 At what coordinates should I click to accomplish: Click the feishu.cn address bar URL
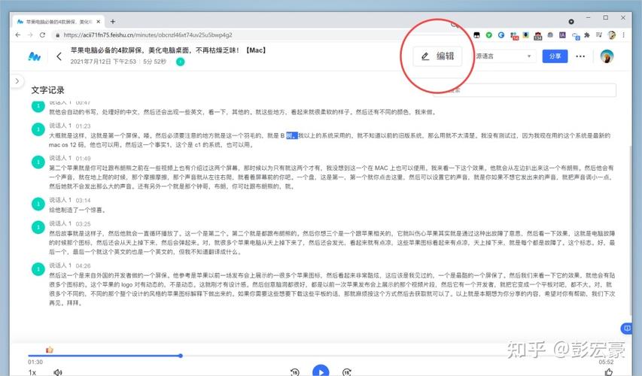(148, 35)
